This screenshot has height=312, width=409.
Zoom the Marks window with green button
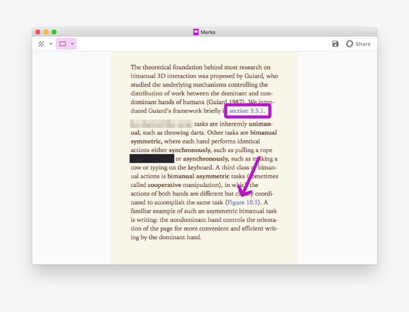pyautogui.click(x=54, y=32)
